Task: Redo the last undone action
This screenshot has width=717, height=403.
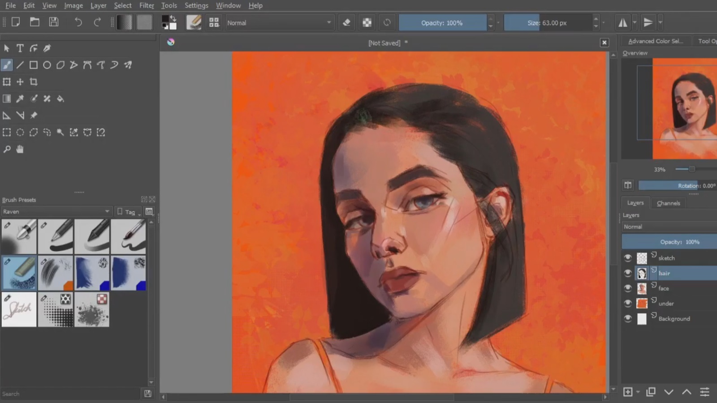Action: pos(97,22)
